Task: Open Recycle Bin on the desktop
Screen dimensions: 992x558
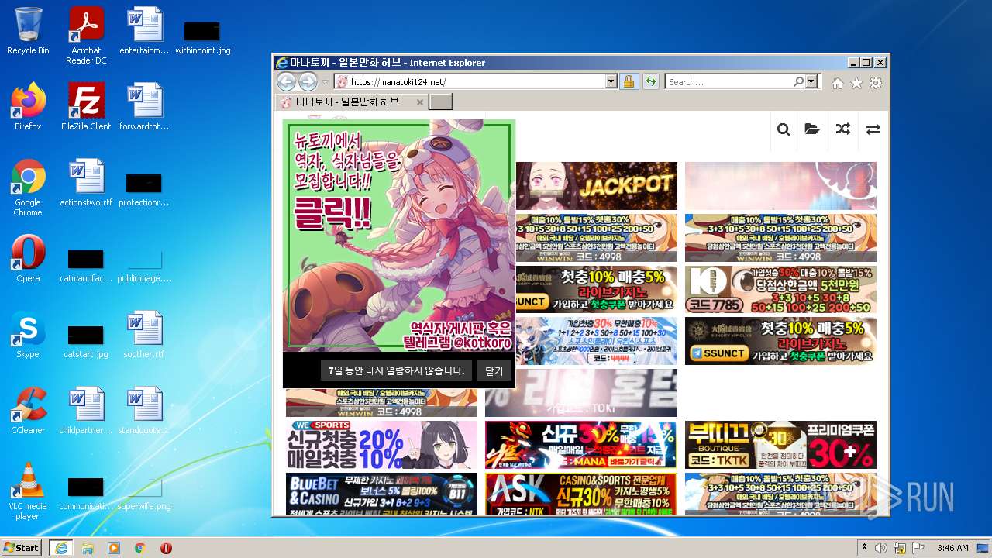Action: click(28, 31)
